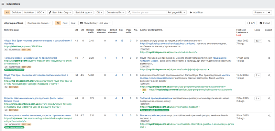This screenshot has height=131, width=275.
Task: Open target URL services/uhod-za-licom below CONTENT tag
Action: [168, 52]
